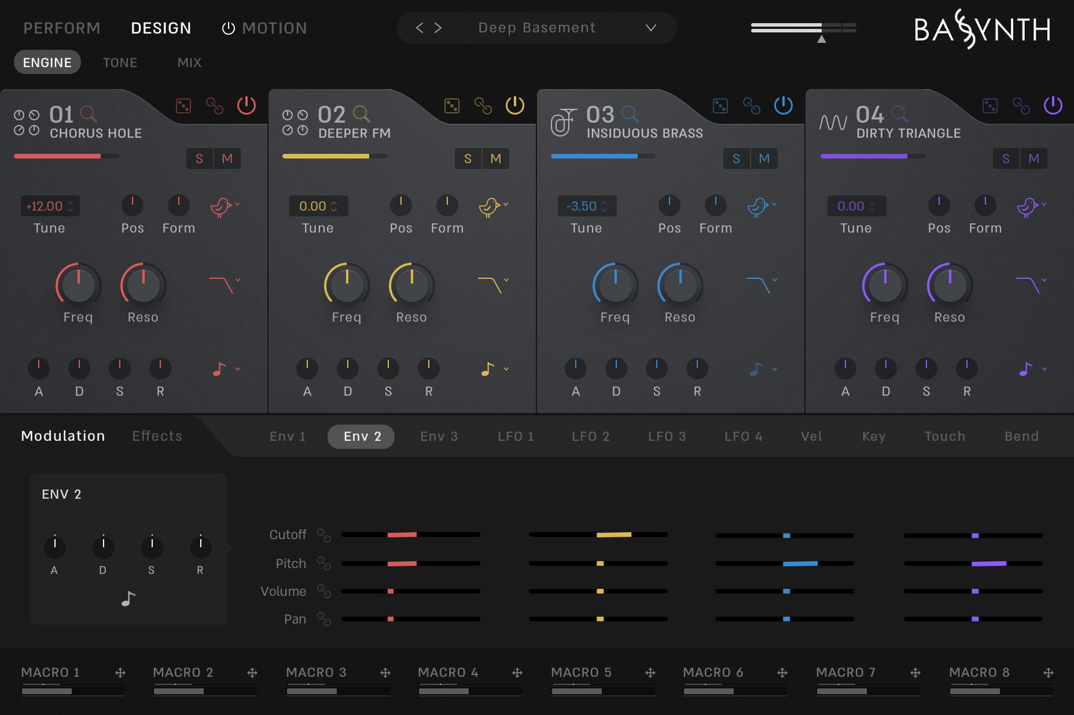Open the Deep Basement preset dropdown
Viewport: 1074px width, 715px height.
(x=650, y=28)
